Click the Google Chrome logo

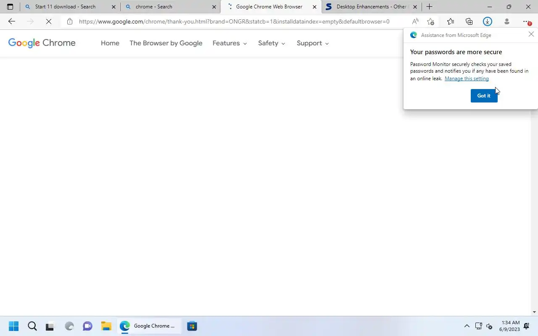click(x=42, y=43)
